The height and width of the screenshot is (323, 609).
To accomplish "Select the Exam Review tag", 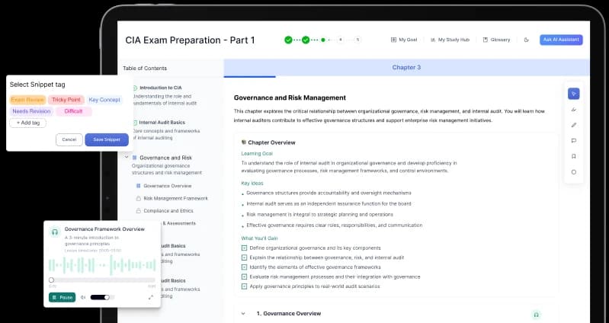I will click(27, 100).
